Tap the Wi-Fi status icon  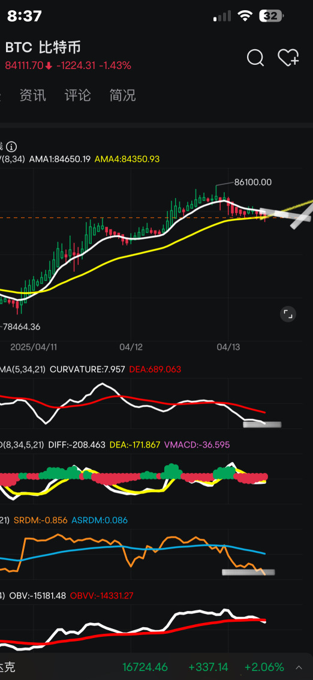tap(245, 16)
